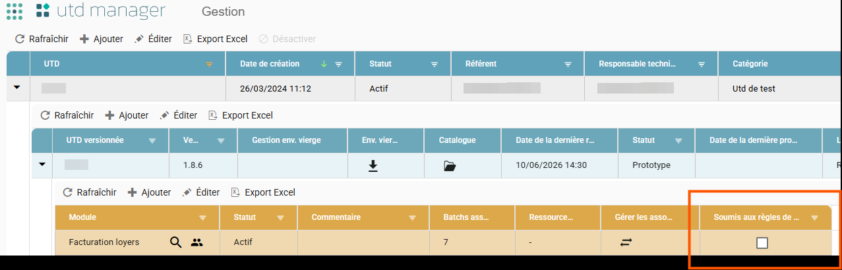842x270 pixels.
Task: Click the Batchs associés column header
Action: click(x=472, y=217)
